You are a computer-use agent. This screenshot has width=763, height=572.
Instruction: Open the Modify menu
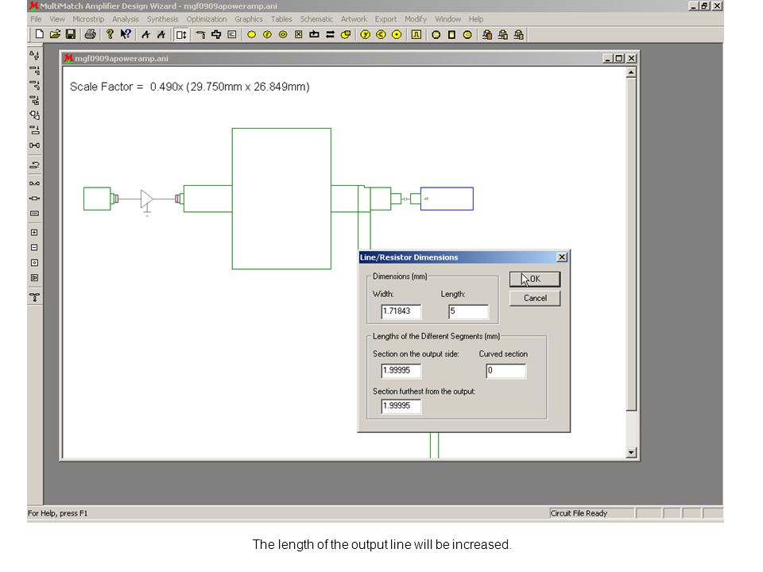[416, 19]
